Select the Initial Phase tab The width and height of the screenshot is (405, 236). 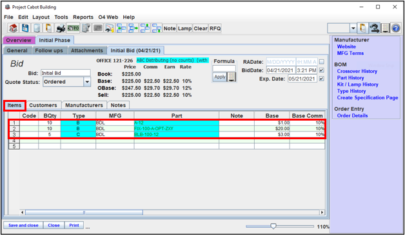tap(55, 40)
